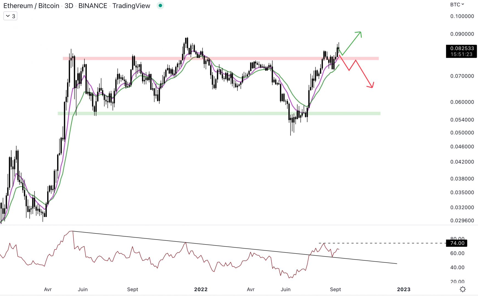Click the RSI value label 74.00
This screenshot has width=478, height=296.
[x=457, y=243]
